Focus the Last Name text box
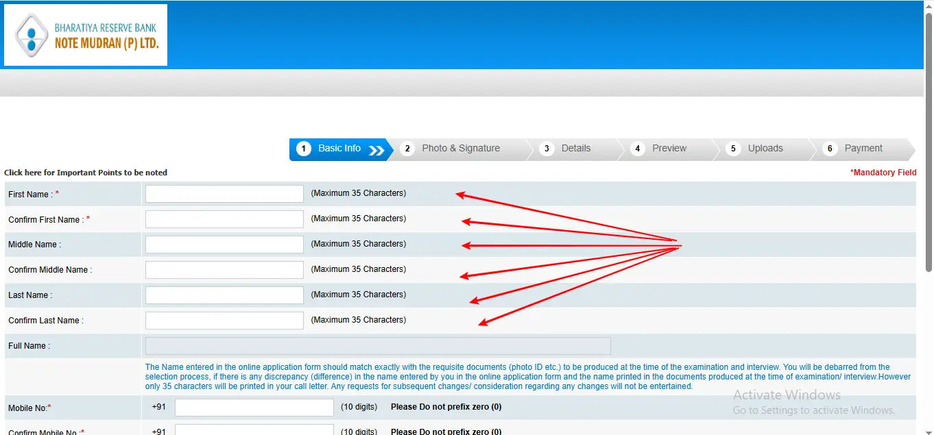Image resolution: width=934 pixels, height=435 pixels. (x=224, y=295)
